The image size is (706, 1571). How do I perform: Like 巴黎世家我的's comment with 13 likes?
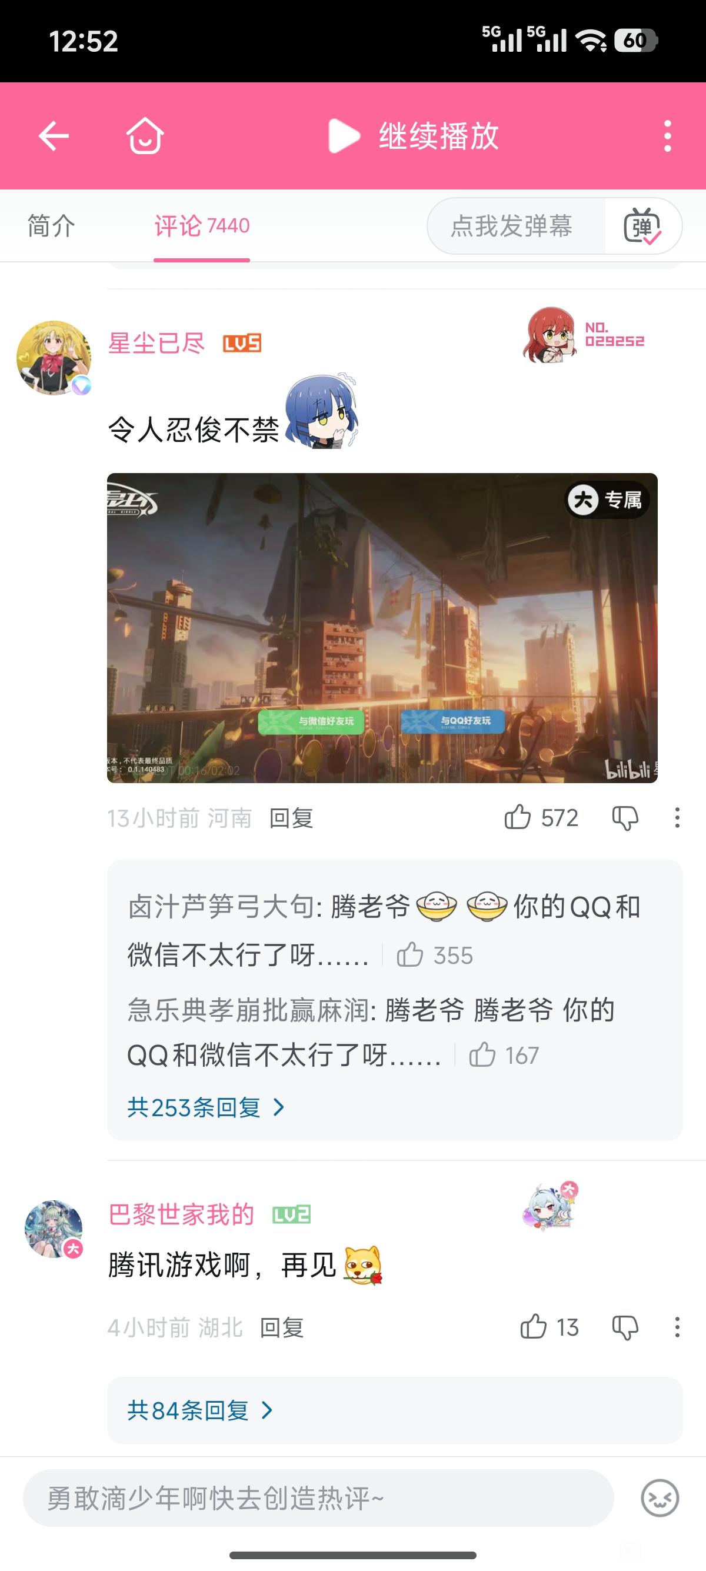tap(534, 1326)
